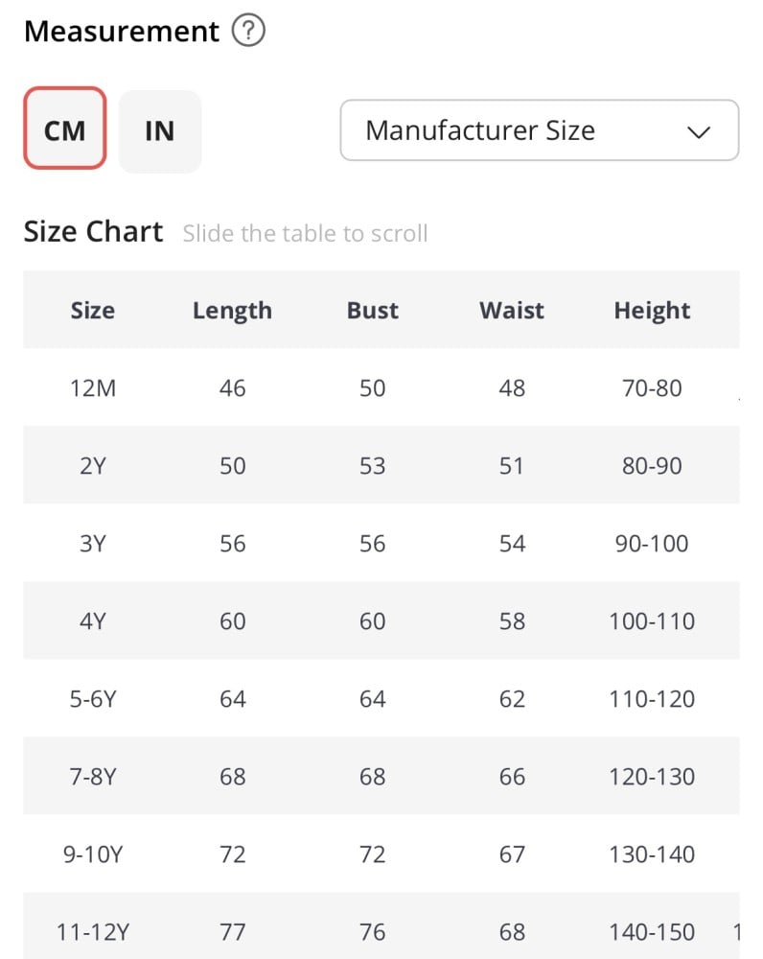Select the CM unit toggle

click(65, 128)
